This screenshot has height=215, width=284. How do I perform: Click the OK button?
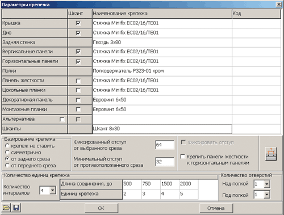pyautogui.click(x=101, y=208)
